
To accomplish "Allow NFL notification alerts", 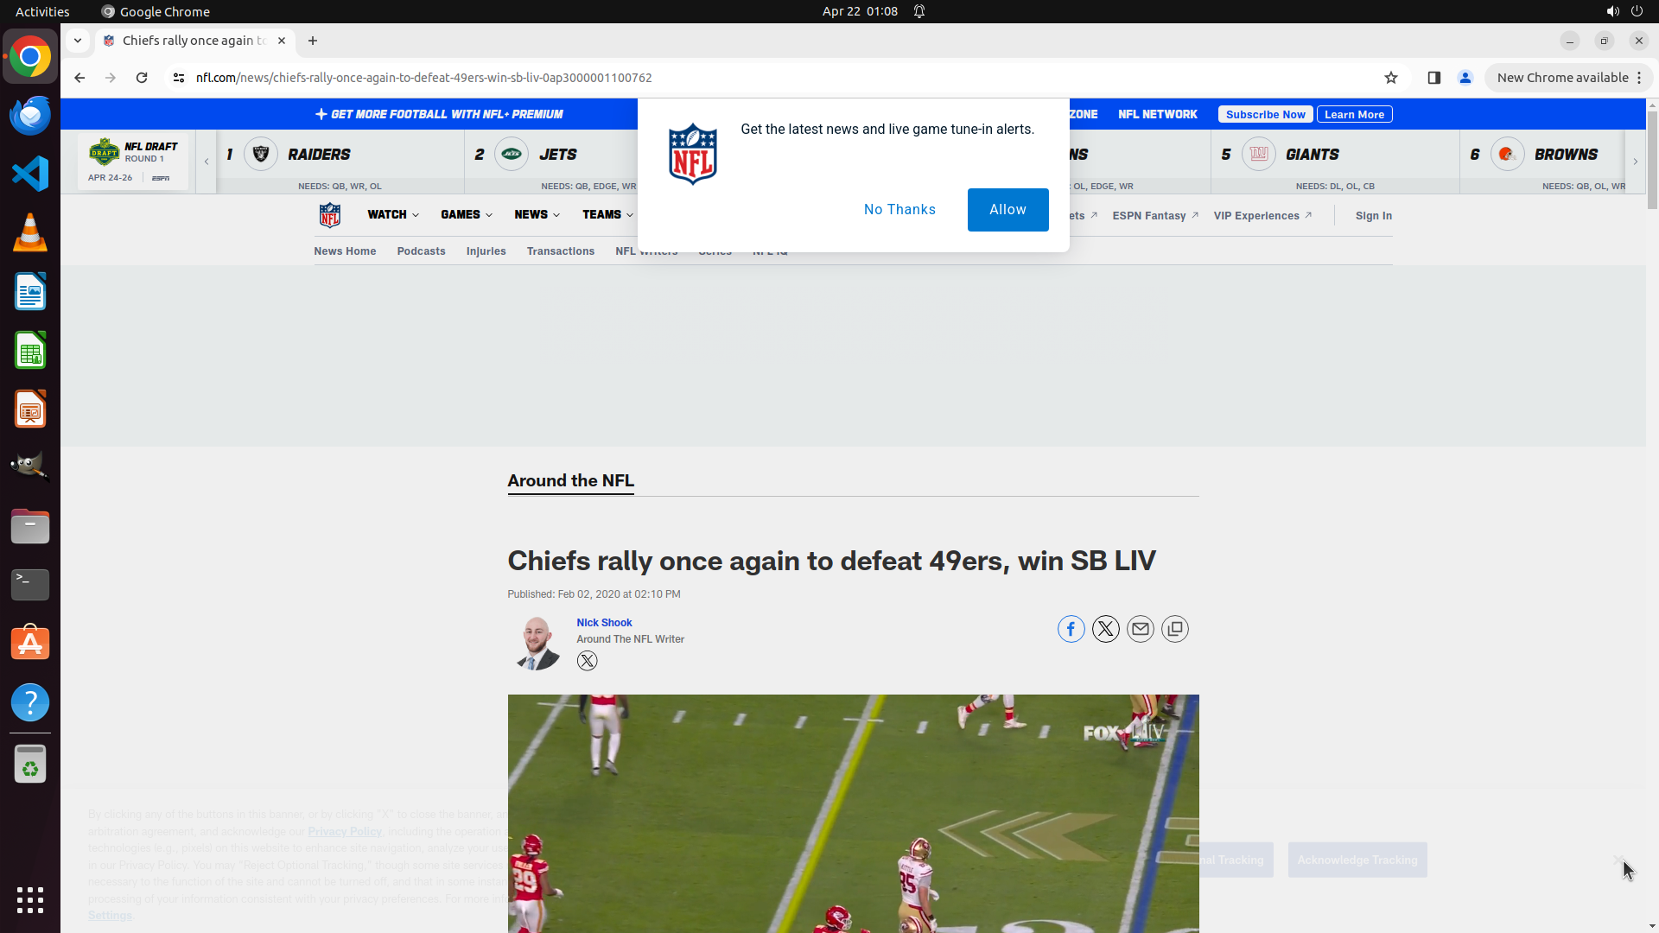I will point(1007,210).
